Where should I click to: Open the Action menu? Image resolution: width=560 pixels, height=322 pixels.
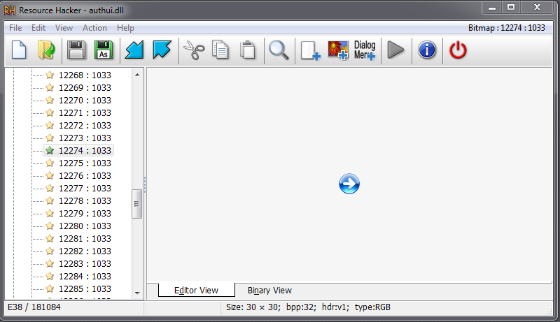pyautogui.click(x=94, y=28)
